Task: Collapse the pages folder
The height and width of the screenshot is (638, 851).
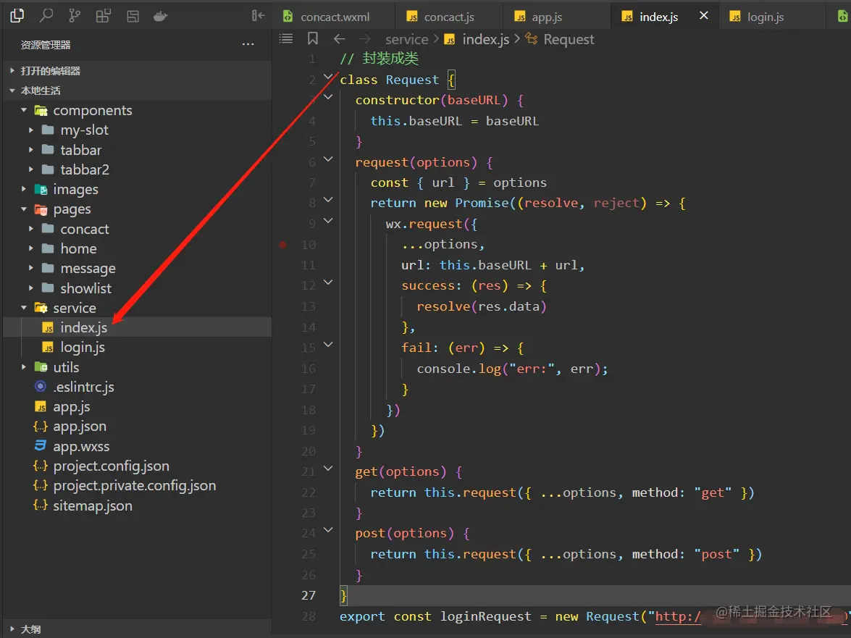Action: coord(135,209)
